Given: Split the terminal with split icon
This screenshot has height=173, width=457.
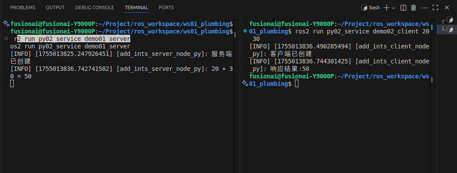Looking at the screenshot, I should pyautogui.click(x=403, y=8).
